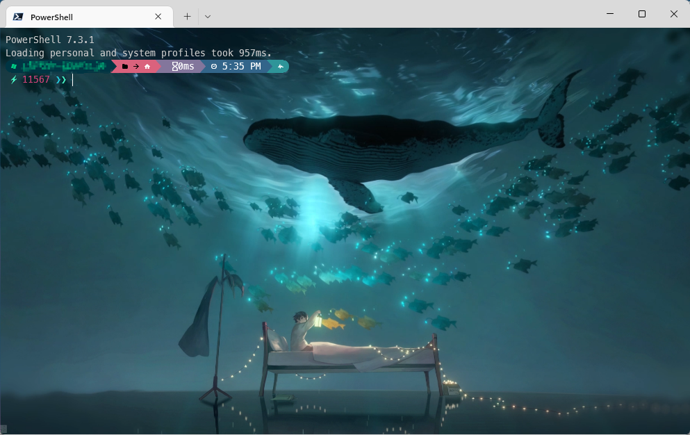
Task: Click the "PowerShell 7.3.1" version text
Action: [50, 40]
